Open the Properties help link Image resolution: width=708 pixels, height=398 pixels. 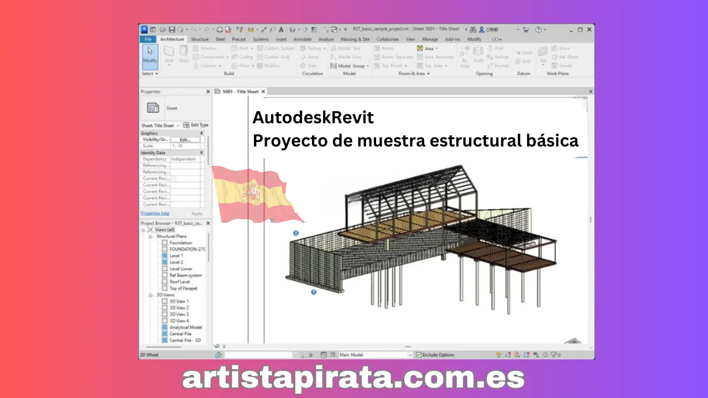pos(155,213)
